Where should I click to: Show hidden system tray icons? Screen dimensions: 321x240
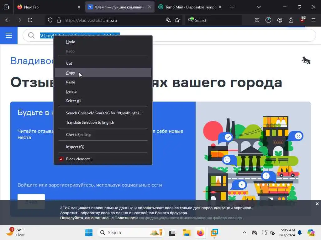(x=245, y=232)
